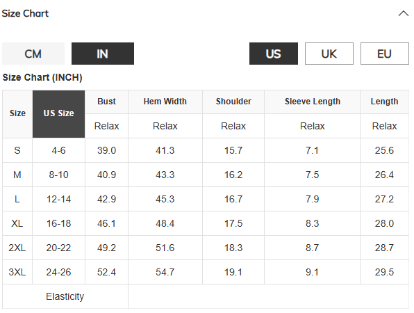
Task: Collapse the Size Chart section chevron
Action: tap(403, 13)
